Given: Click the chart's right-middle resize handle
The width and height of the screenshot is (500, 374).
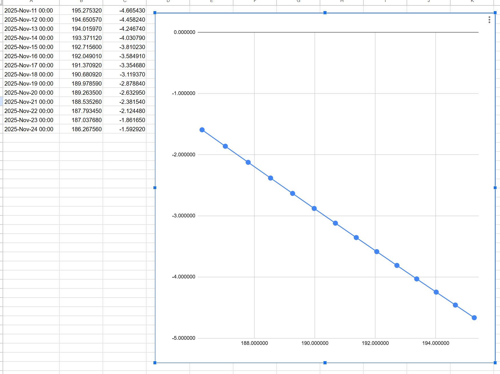Looking at the screenshot, I should 495,188.
